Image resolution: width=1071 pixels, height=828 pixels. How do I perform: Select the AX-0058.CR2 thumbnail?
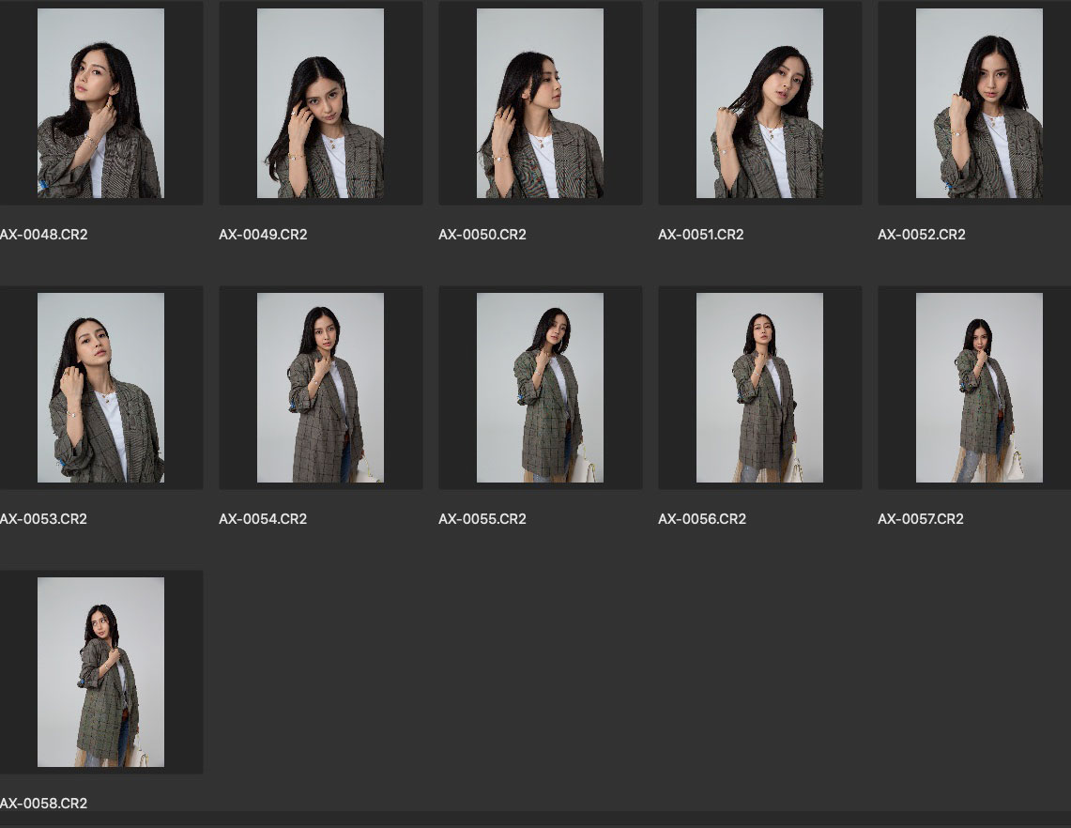pyautogui.click(x=100, y=672)
